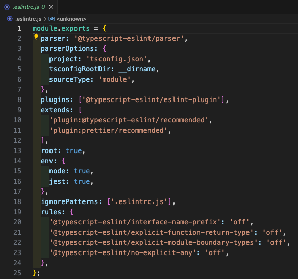Click the U git status badge on tab
Viewport: 298px width, 279px height.
[x=43, y=7]
